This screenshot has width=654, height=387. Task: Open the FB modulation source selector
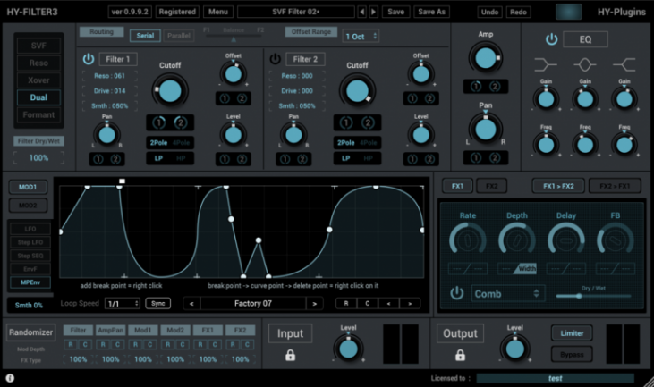[616, 269]
